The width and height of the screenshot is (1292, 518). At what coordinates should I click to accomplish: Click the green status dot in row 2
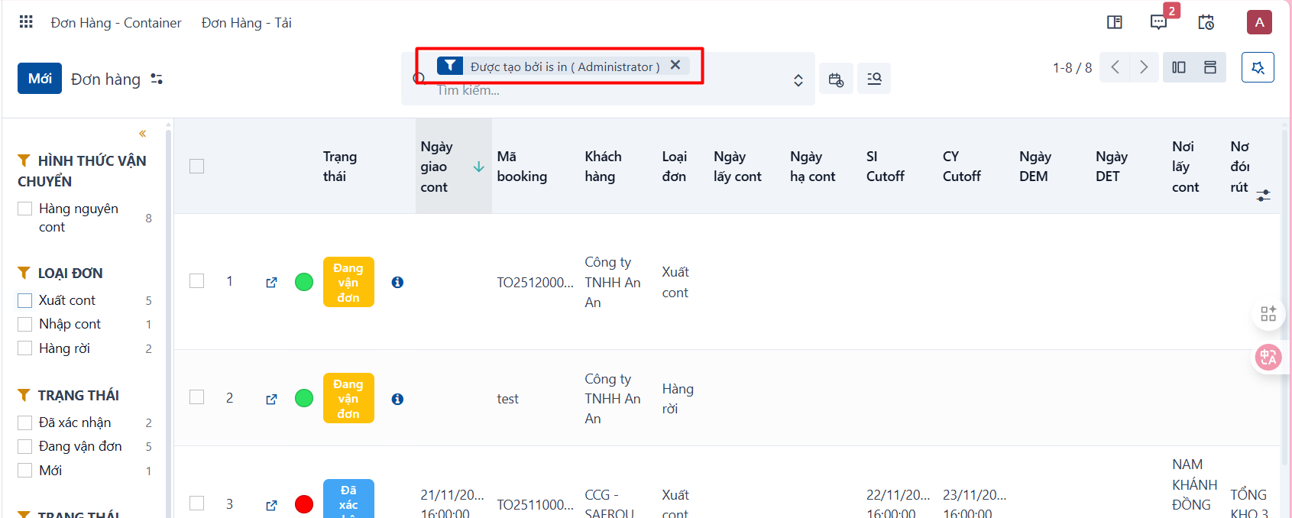click(x=304, y=398)
